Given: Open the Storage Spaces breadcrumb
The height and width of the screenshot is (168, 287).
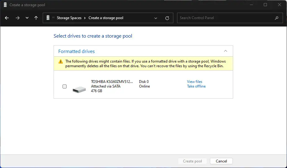Looking at the screenshot, I should 69,18.
